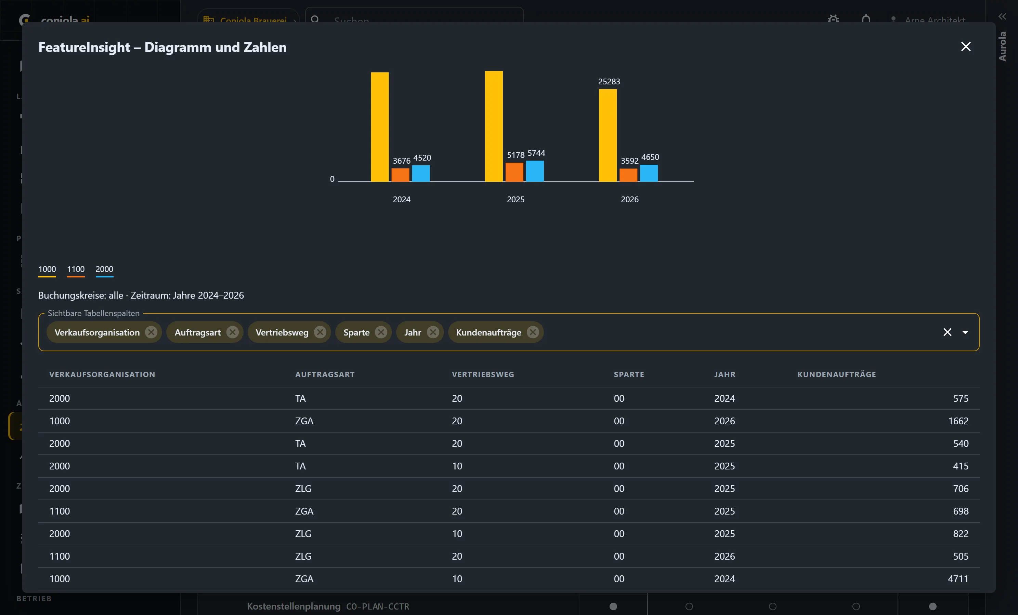The height and width of the screenshot is (615, 1018).
Task: Toggle legend series 1000
Action: click(47, 270)
